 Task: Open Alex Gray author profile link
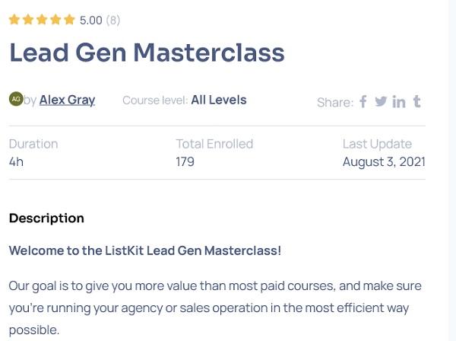(x=67, y=100)
